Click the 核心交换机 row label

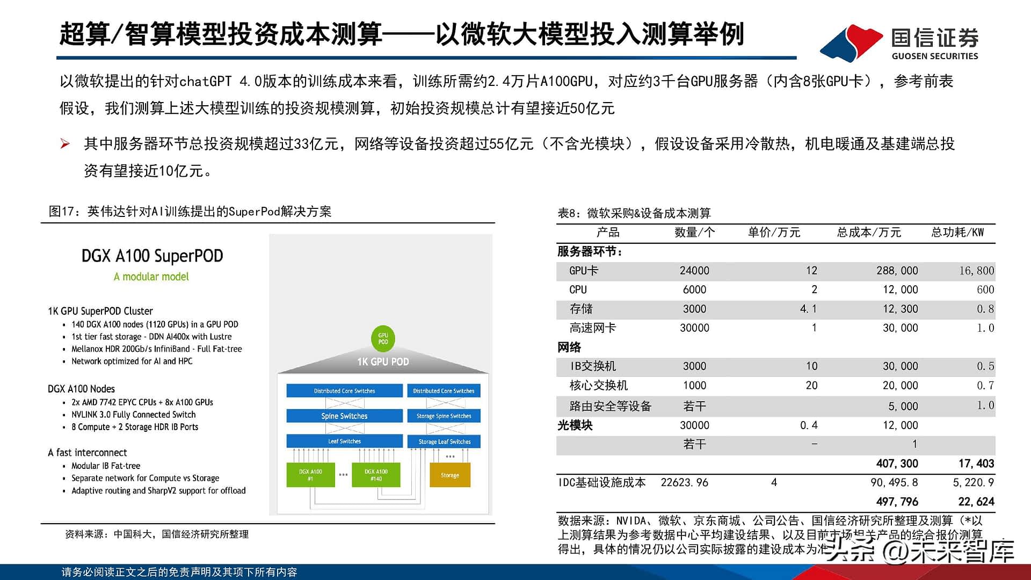tap(599, 386)
